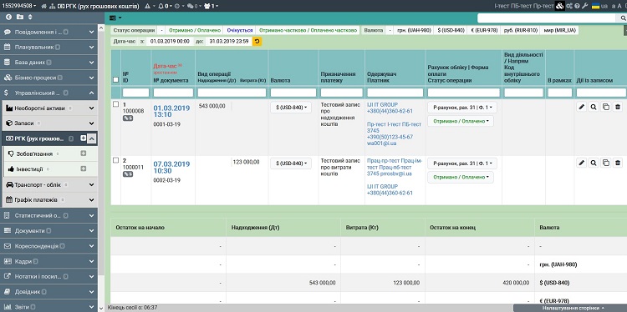Delete record 1000011 with the trash icon

[x=618, y=163]
